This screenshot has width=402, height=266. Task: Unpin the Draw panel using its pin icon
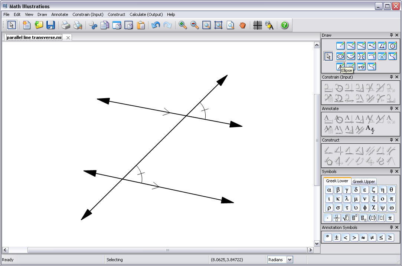391,35
